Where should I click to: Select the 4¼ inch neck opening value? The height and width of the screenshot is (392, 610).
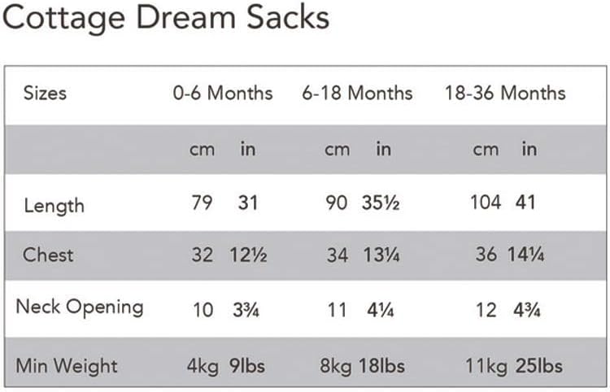[378, 310]
